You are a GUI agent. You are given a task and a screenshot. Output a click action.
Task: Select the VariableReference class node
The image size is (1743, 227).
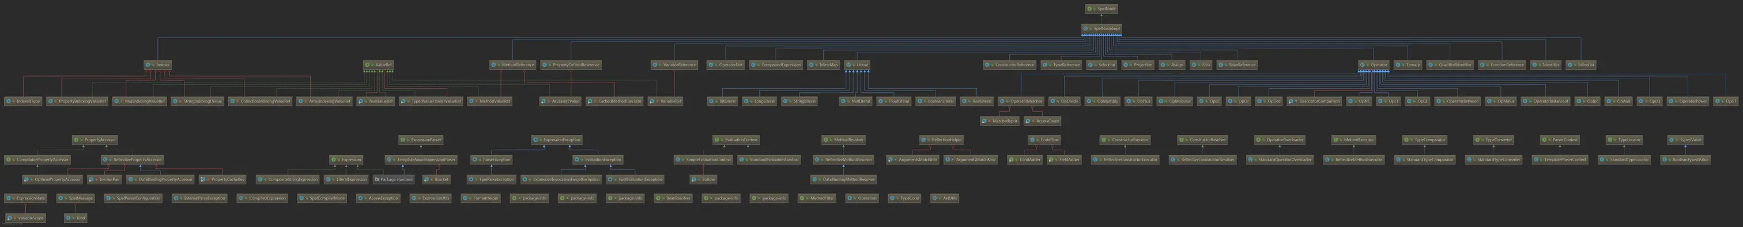click(674, 65)
